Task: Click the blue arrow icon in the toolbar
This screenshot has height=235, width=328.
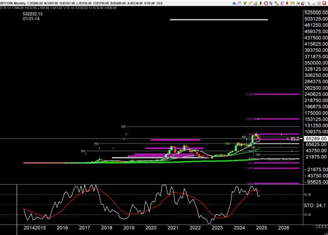Action: [x=234, y=3]
